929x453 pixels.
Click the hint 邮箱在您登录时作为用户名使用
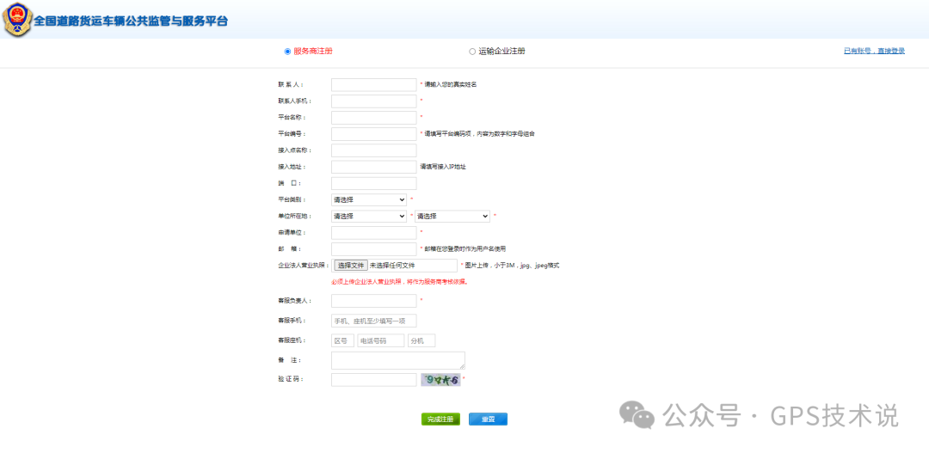[x=464, y=249]
